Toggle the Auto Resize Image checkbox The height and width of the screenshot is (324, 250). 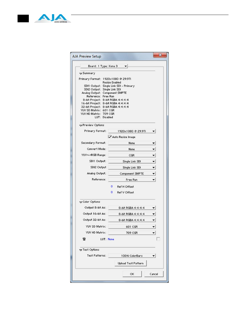[x=110, y=137]
